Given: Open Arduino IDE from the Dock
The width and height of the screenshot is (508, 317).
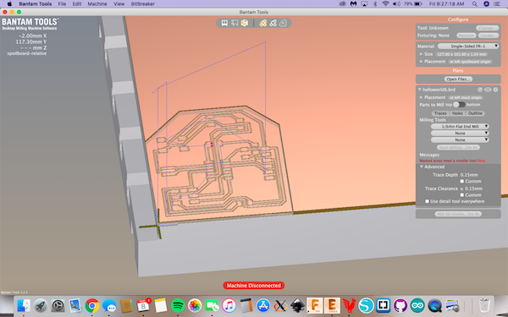Looking at the screenshot, I should [417, 305].
